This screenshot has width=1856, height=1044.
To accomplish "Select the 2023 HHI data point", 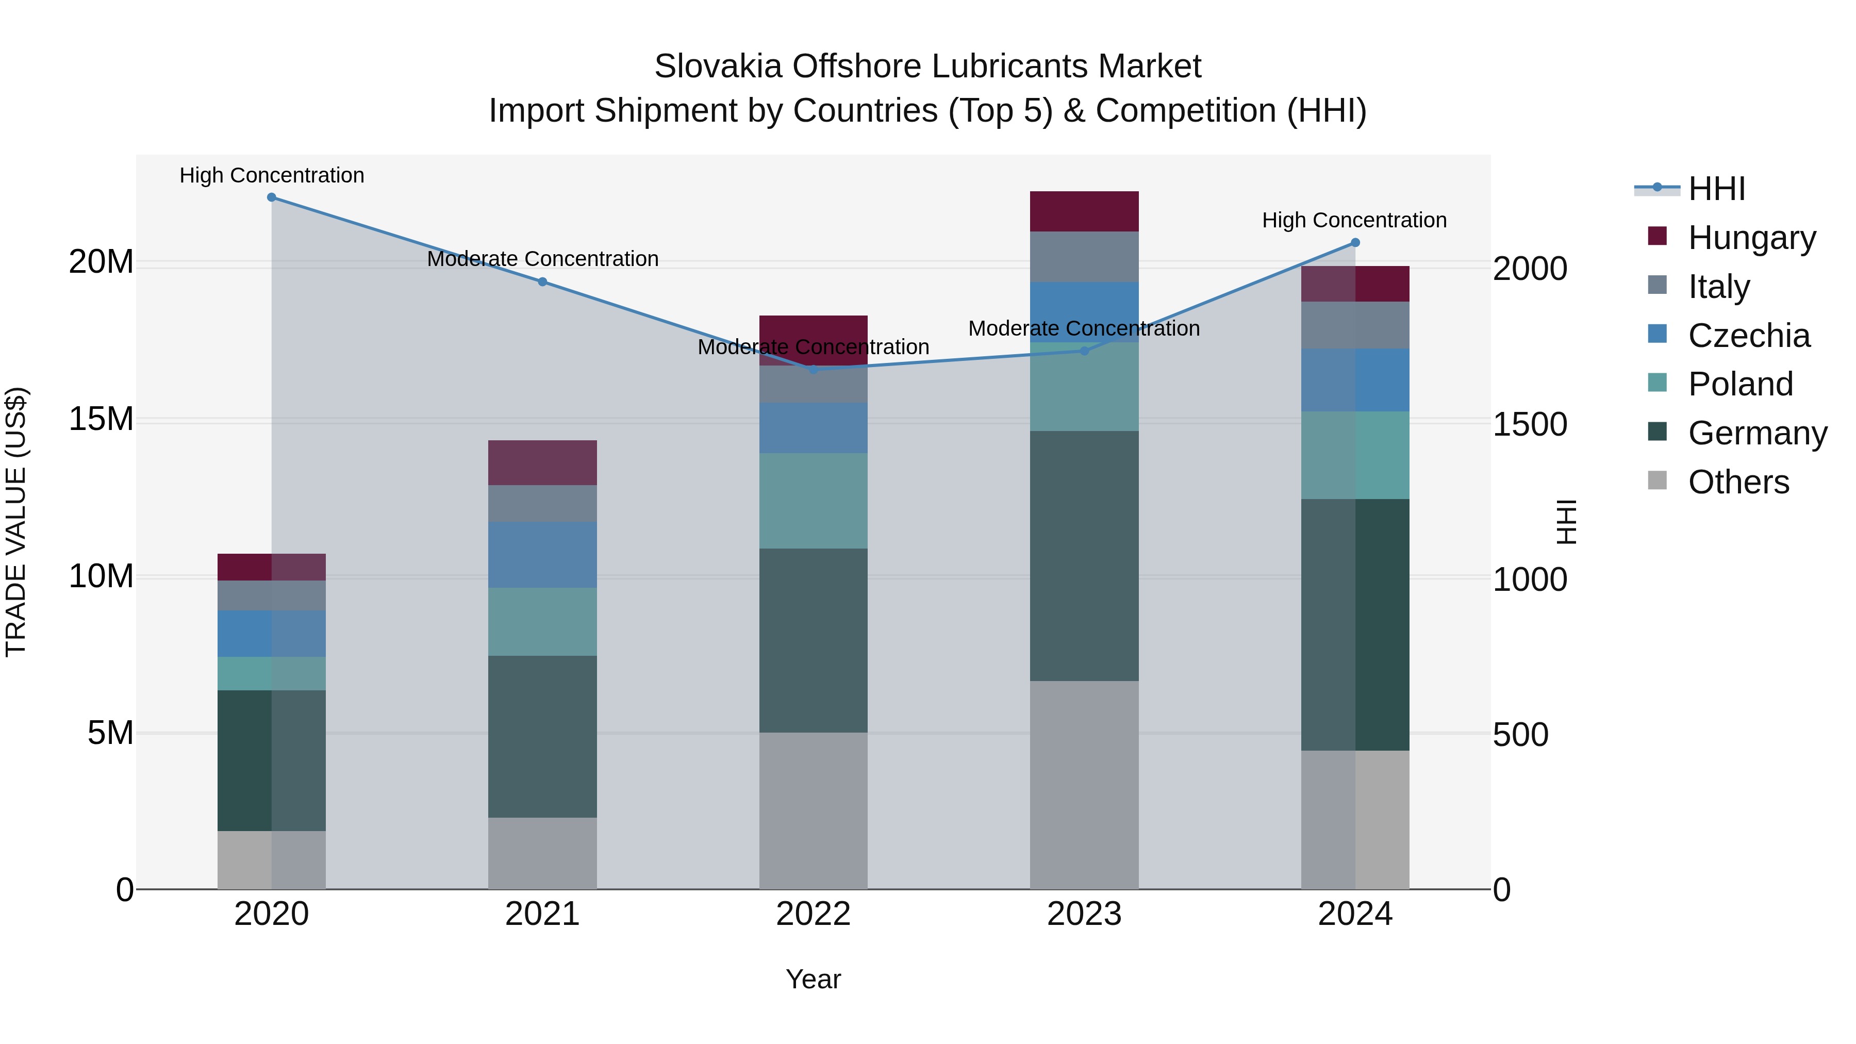I will [1084, 351].
